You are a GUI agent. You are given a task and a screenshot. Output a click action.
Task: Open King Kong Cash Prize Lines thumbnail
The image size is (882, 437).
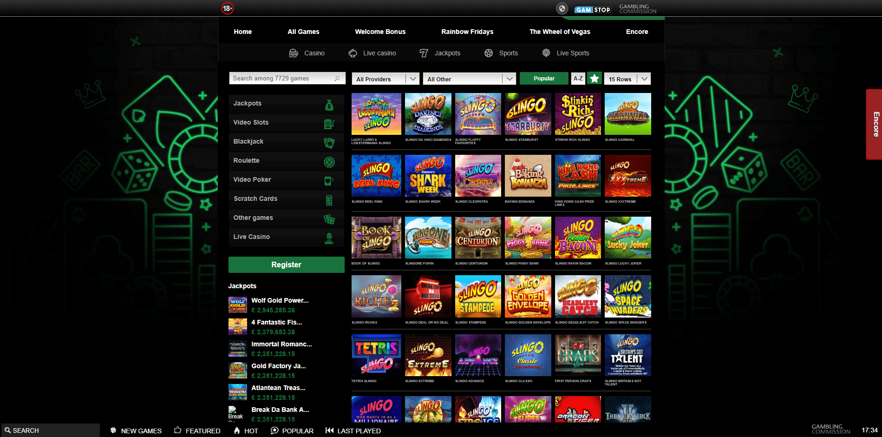(x=578, y=176)
